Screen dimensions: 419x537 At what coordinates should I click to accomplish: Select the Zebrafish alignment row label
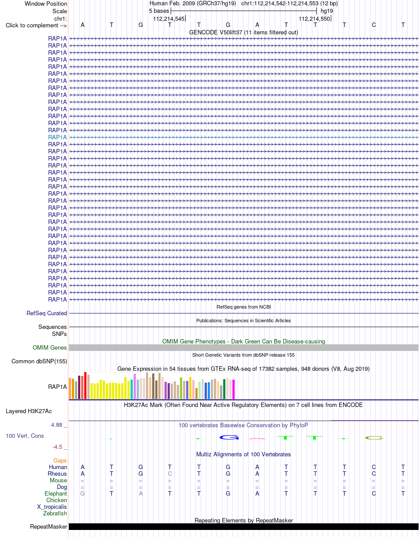pyautogui.click(x=55, y=514)
